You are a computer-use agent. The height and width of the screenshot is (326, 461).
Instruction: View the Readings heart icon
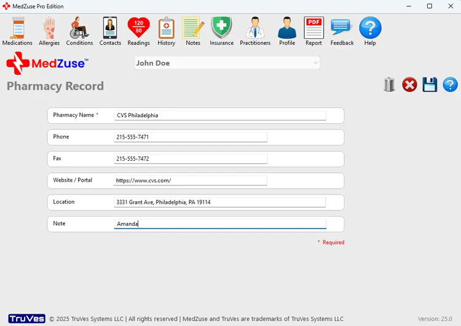(138, 31)
